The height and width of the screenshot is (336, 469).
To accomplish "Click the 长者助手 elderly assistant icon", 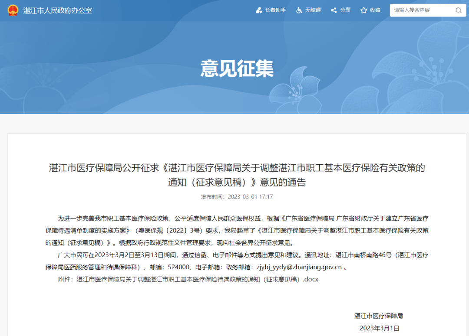I will click(x=259, y=10).
